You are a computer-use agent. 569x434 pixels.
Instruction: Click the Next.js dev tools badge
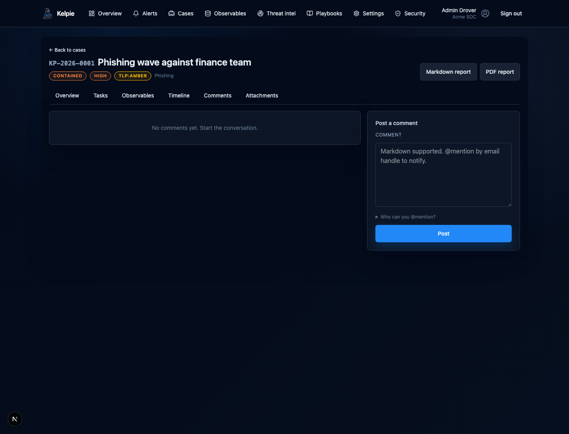15,419
